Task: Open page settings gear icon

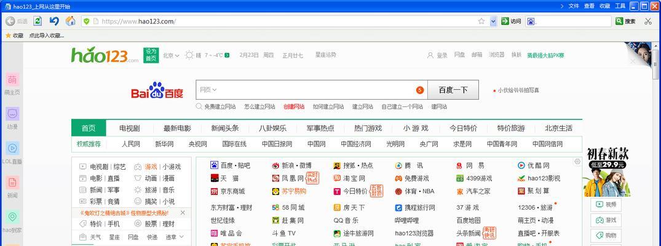Action: point(577,161)
